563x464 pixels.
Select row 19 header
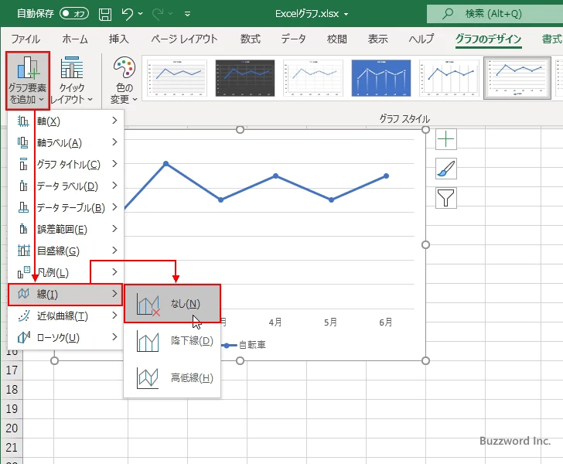click(12, 408)
